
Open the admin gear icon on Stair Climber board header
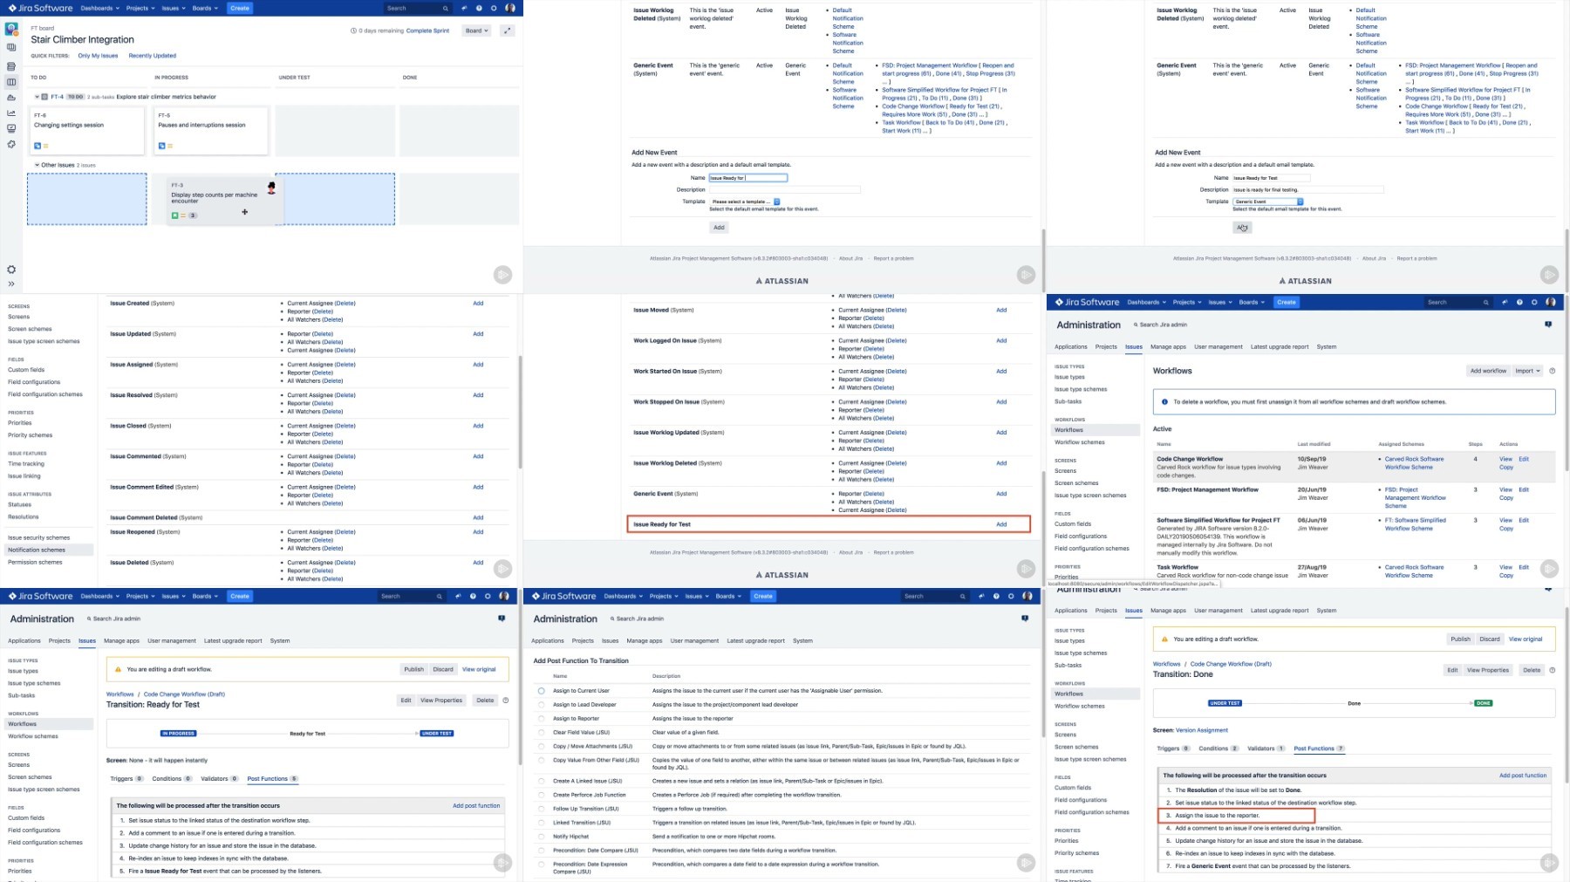[x=494, y=8]
